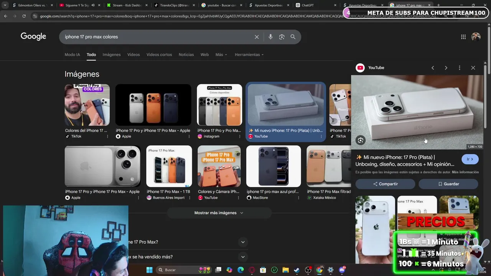The image size is (491, 276).
Task: Open the Chrome tab search dropdown
Action: click(x=5, y=5)
